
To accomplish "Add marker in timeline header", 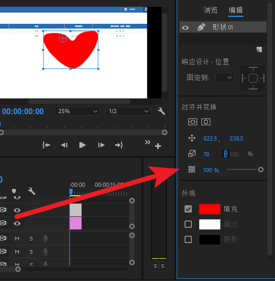I will click(14, 191).
